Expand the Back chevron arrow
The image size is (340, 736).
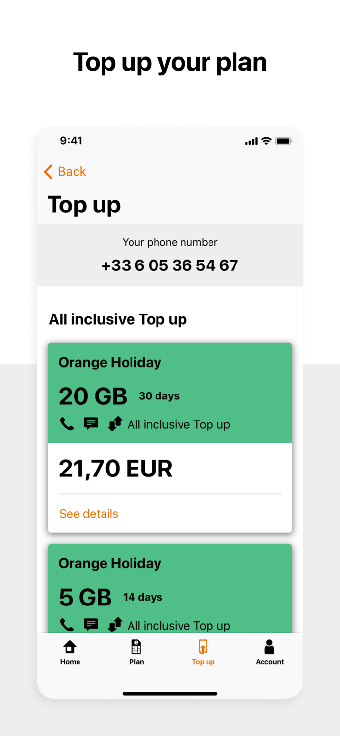[x=48, y=172]
